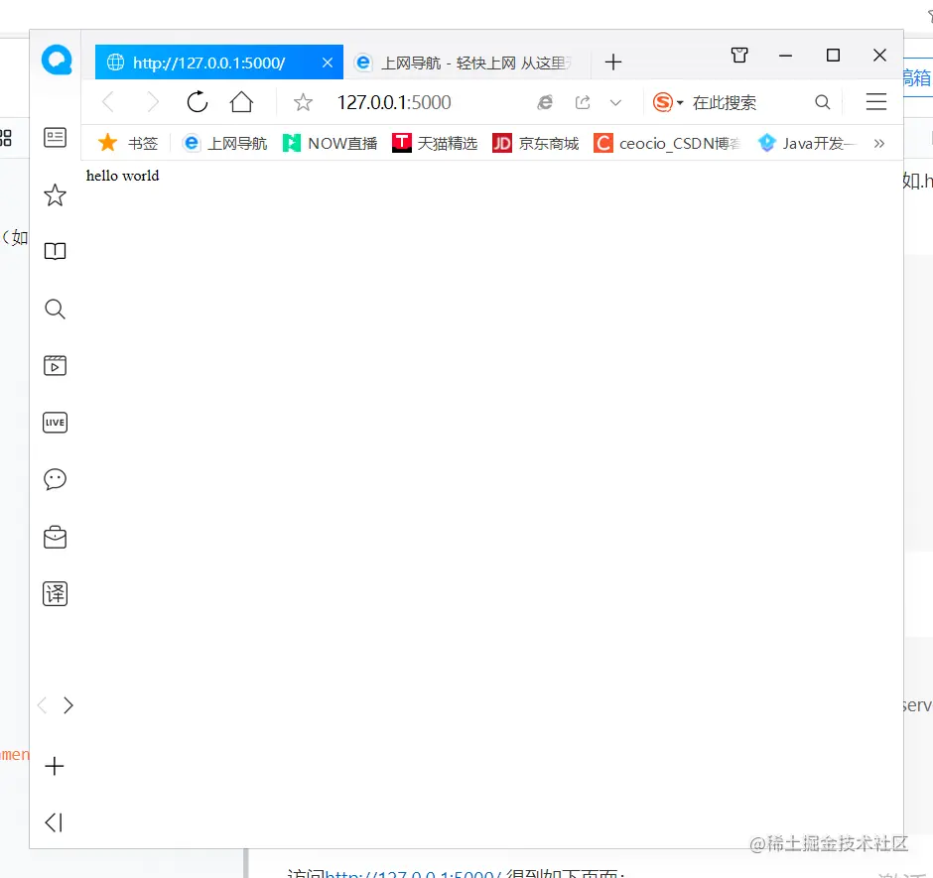The width and height of the screenshot is (933, 878).
Task: Click the share page icon
Action: (x=583, y=103)
